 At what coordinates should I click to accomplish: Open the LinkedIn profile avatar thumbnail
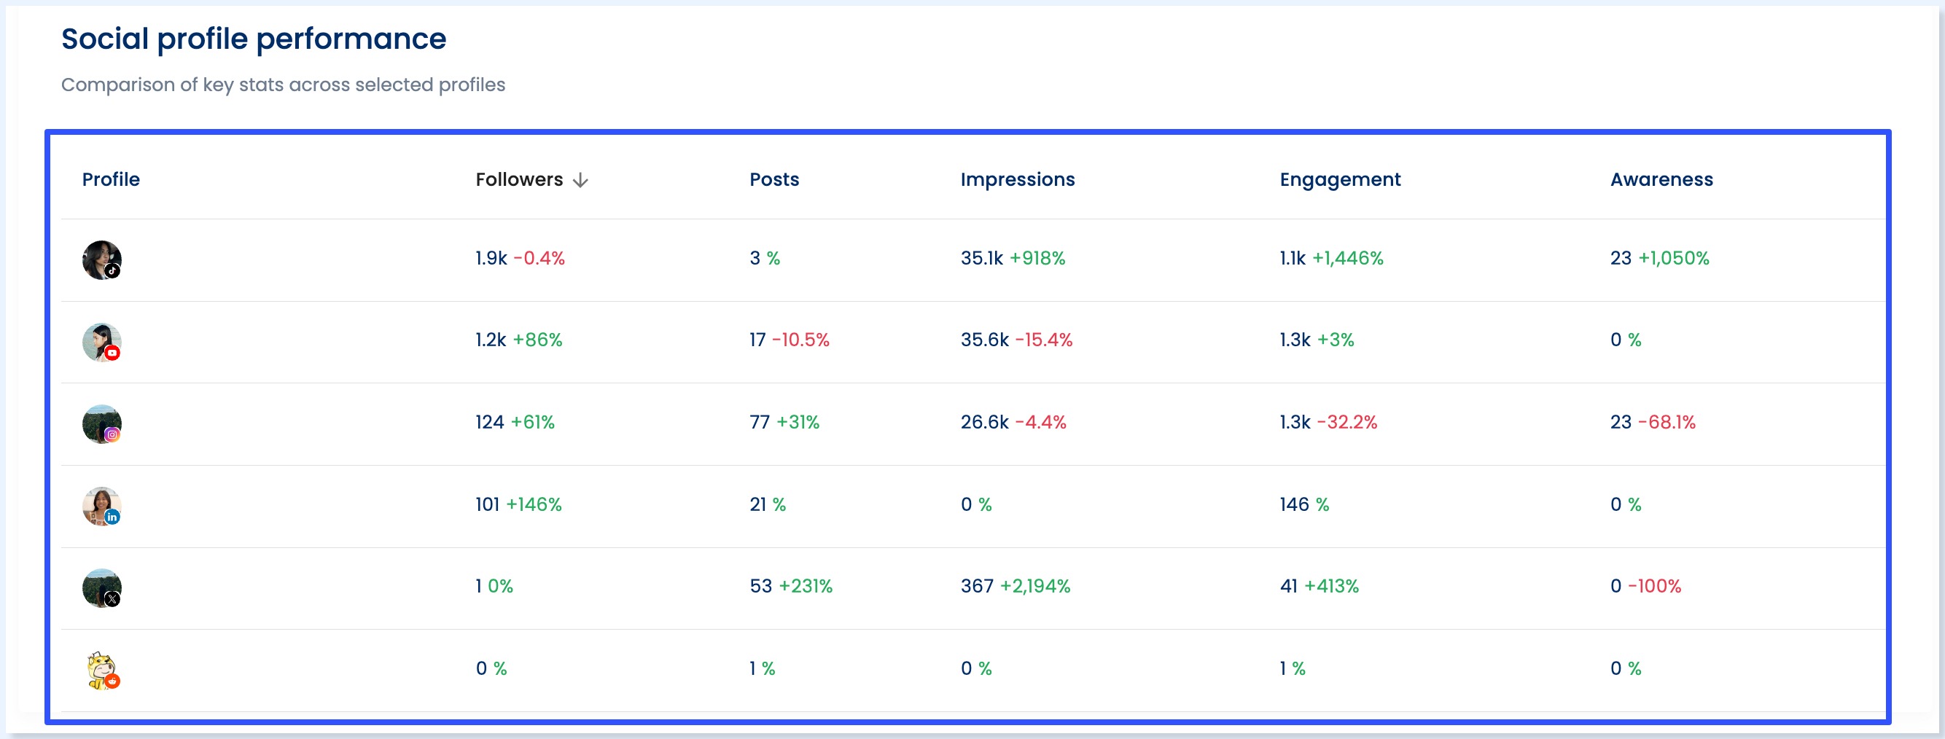point(101,507)
